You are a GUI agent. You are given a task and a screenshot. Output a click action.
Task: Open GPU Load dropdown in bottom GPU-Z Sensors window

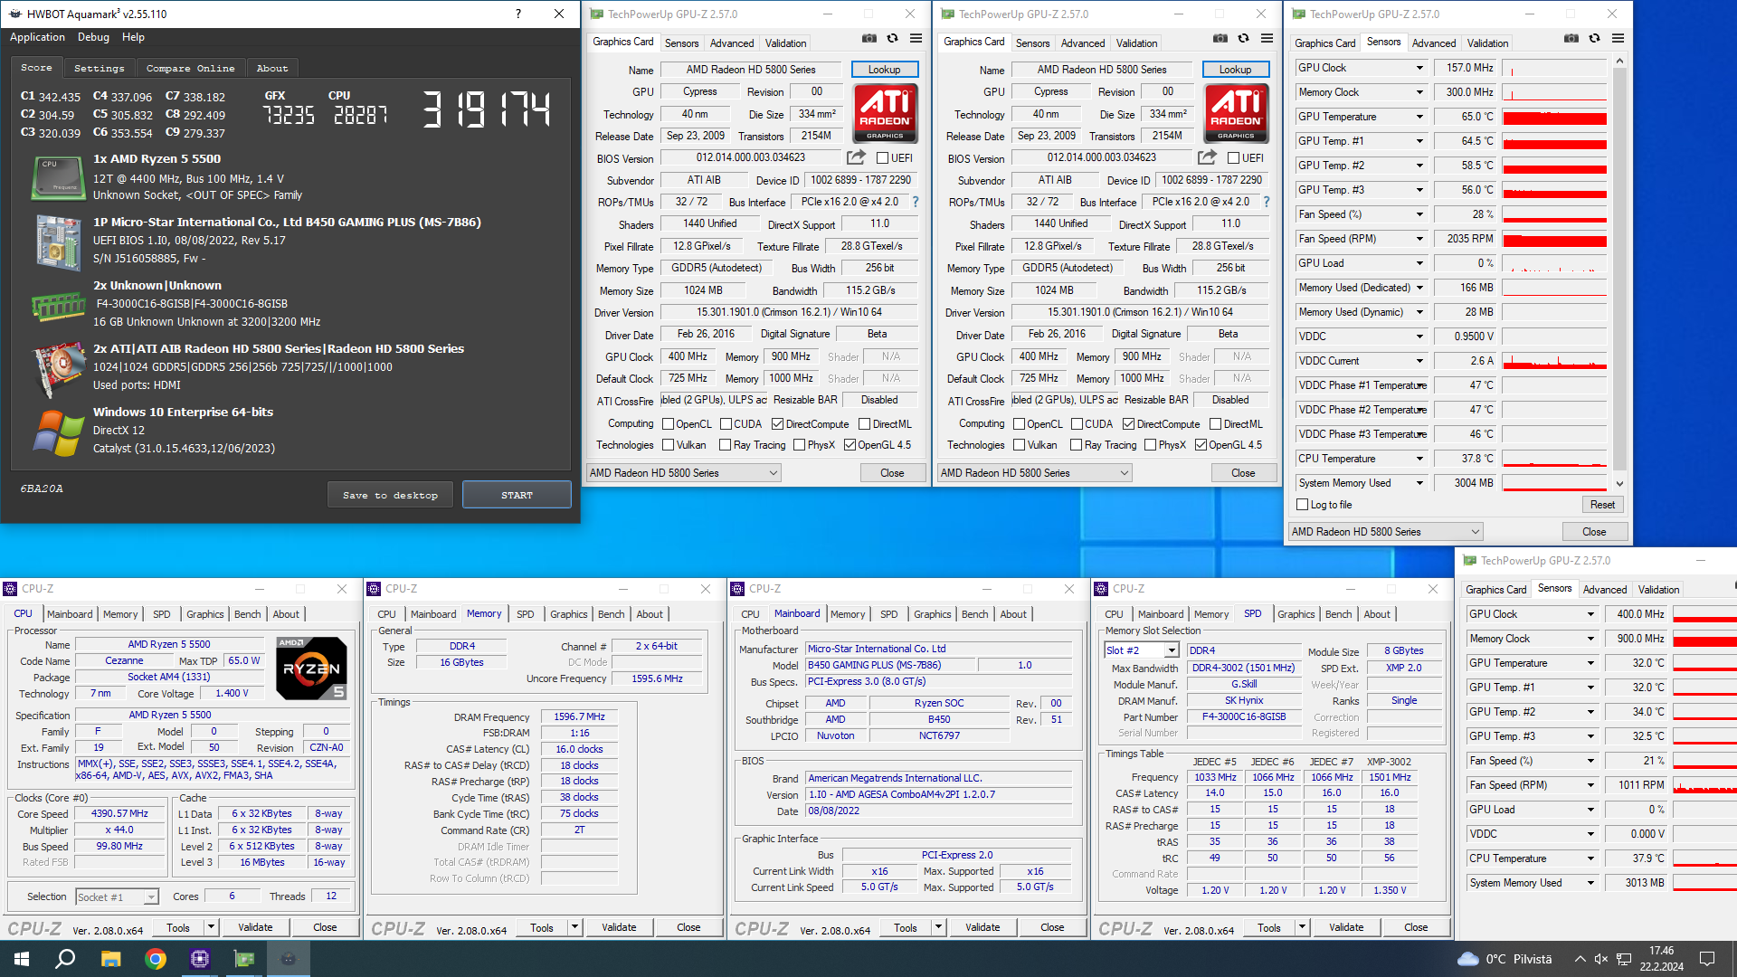[1590, 810]
